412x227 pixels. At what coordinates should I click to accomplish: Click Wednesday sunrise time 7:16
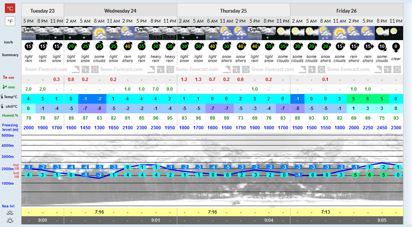point(99,212)
